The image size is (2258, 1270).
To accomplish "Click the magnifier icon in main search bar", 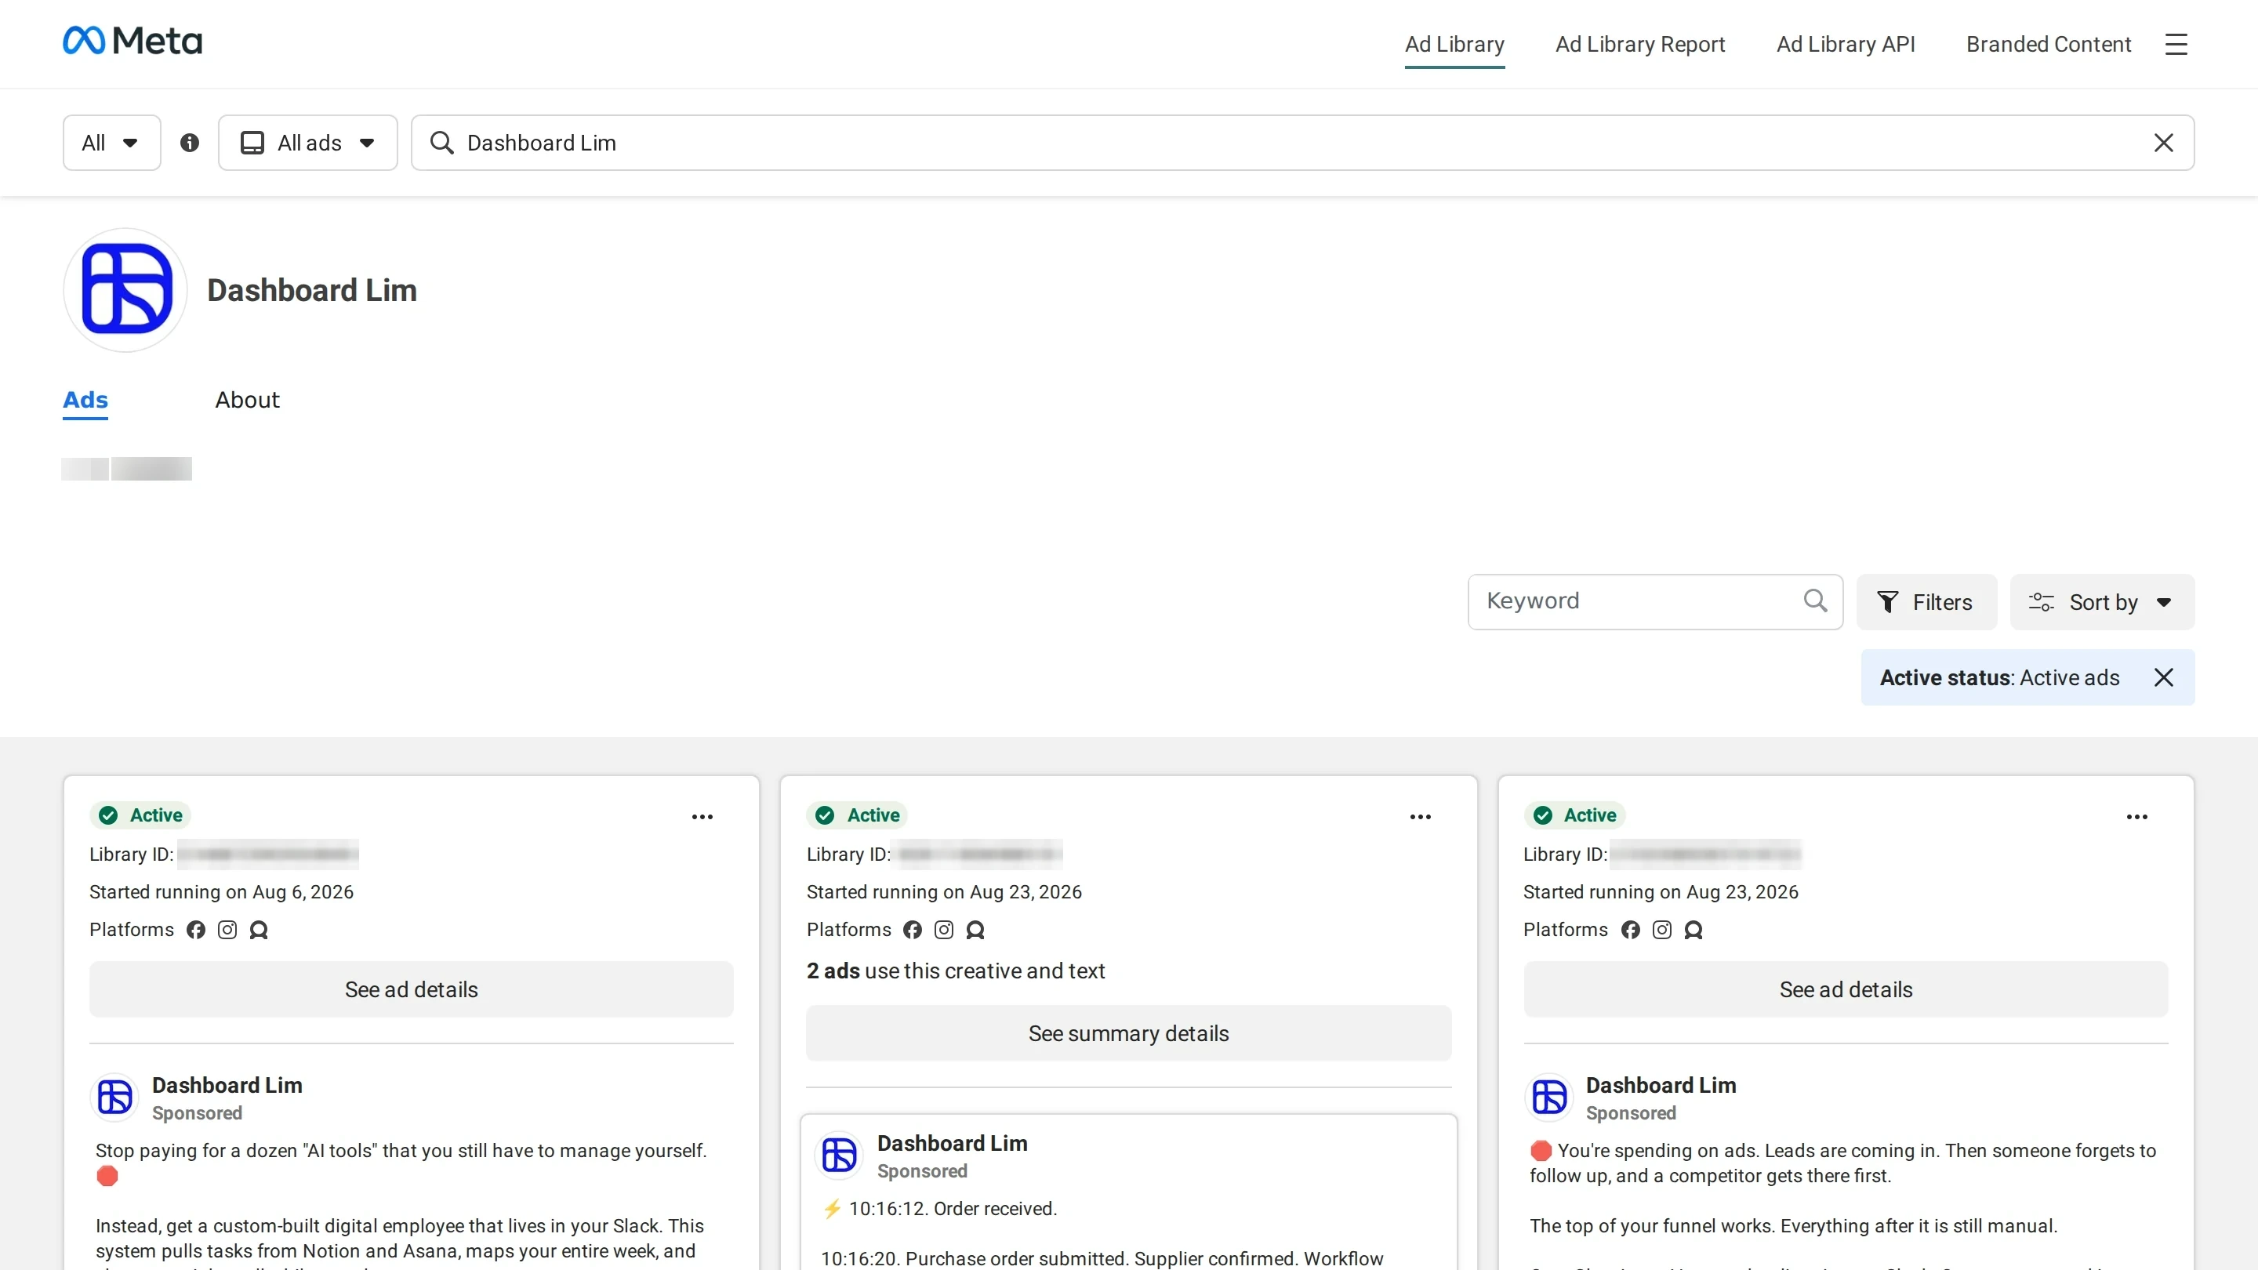I will [x=441, y=143].
